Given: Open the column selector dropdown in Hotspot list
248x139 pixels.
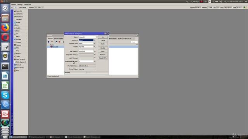Looking at the screenshot, I should click(137, 45).
